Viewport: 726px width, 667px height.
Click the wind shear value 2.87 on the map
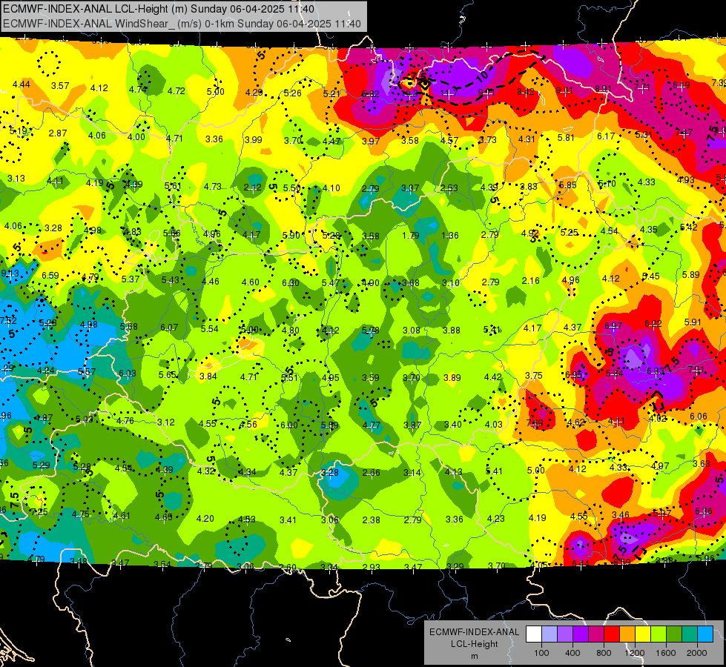58,133
